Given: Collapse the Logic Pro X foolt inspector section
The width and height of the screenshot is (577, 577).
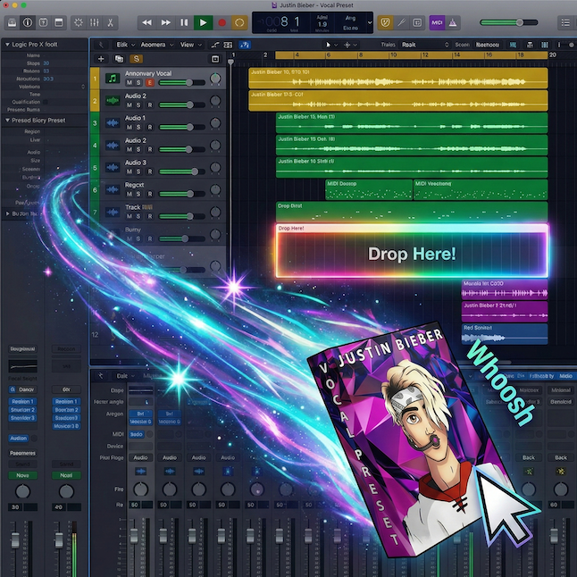Looking at the screenshot, I should 7,45.
